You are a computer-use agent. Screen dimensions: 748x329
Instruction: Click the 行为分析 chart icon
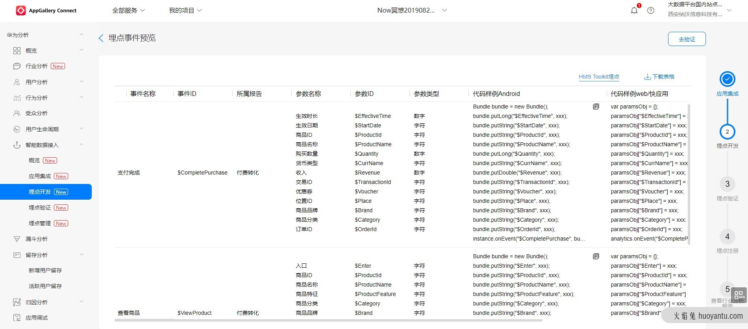point(17,98)
